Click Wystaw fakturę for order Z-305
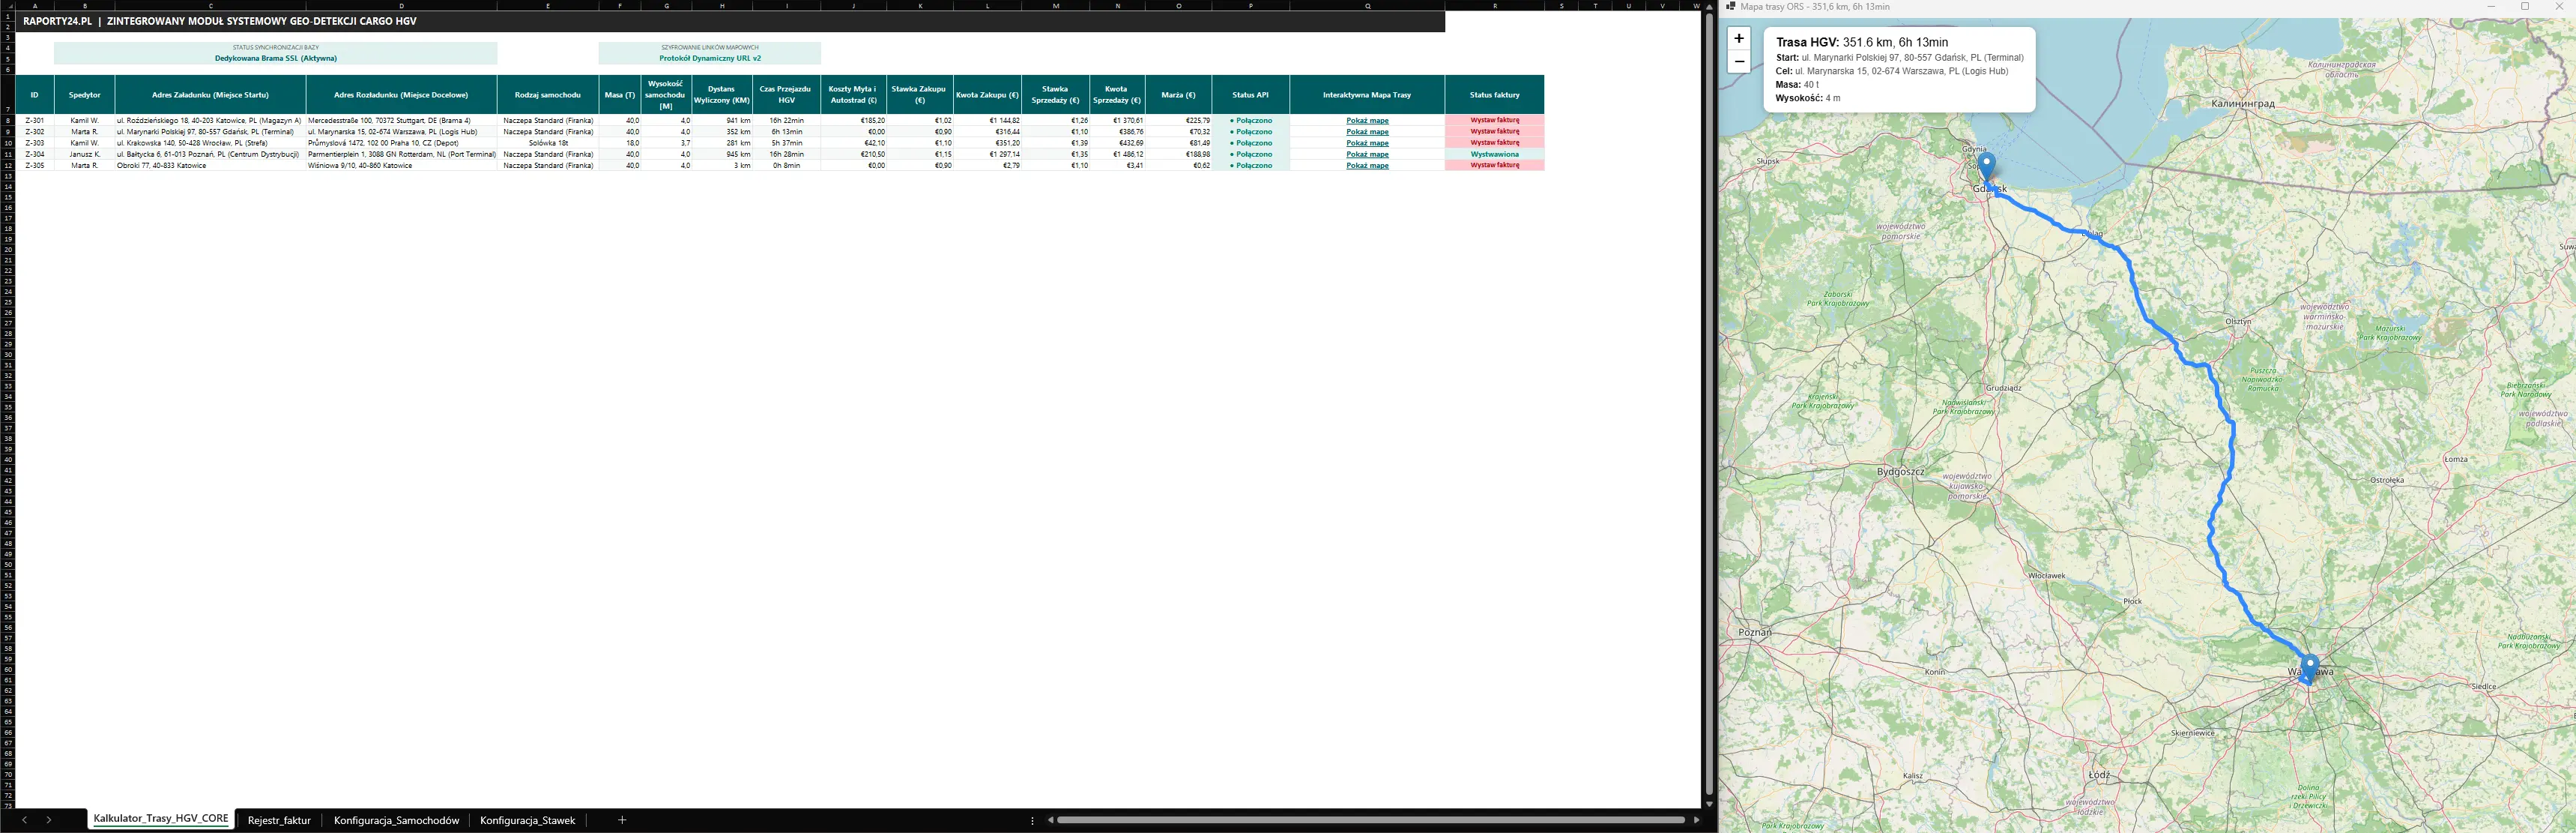This screenshot has height=833, width=2576. click(x=1494, y=165)
